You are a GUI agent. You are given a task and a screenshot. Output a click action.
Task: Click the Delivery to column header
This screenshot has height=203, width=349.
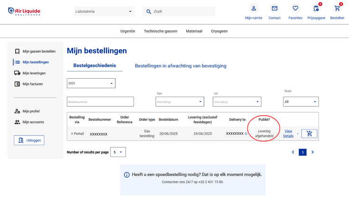click(237, 120)
